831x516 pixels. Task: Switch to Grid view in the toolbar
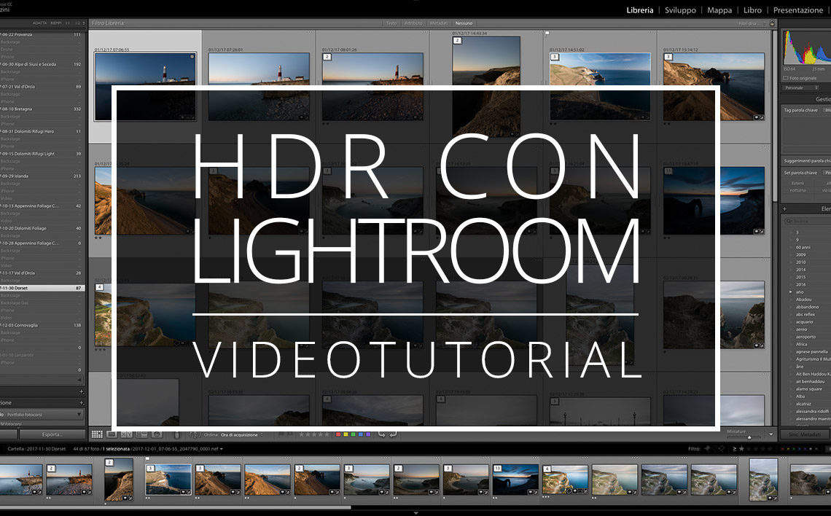tap(97, 434)
